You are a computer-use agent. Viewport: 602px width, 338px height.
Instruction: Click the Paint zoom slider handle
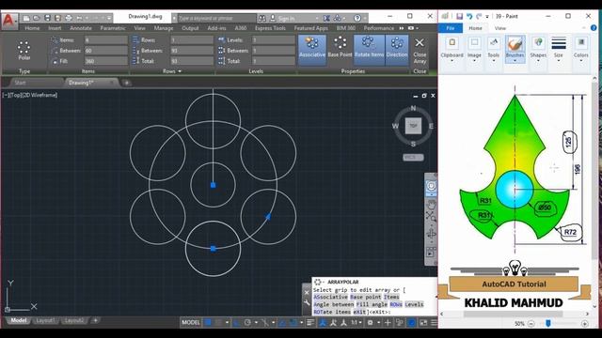[x=548, y=323]
